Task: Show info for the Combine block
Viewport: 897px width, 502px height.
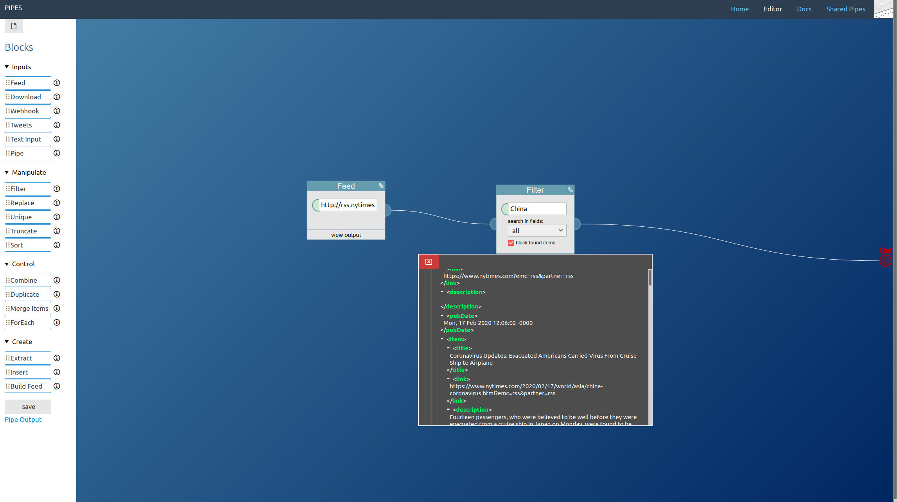Action: [x=57, y=280]
